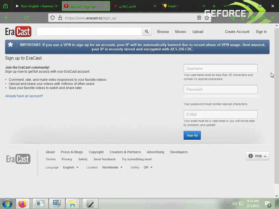Viewport: 279px width, 209px height.
Task: Bookmark this page with the star icon
Action: [x=207, y=18]
